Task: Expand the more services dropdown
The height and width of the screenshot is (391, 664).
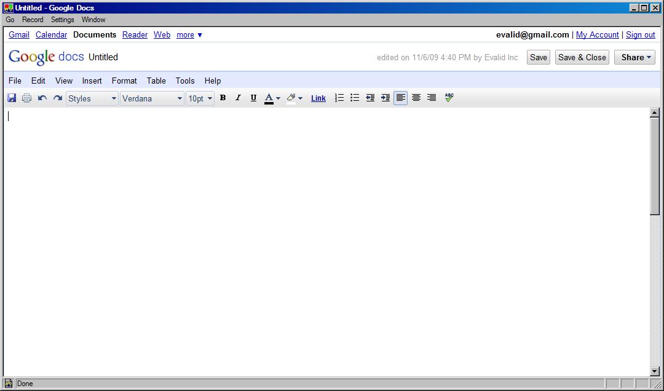Action: point(189,35)
